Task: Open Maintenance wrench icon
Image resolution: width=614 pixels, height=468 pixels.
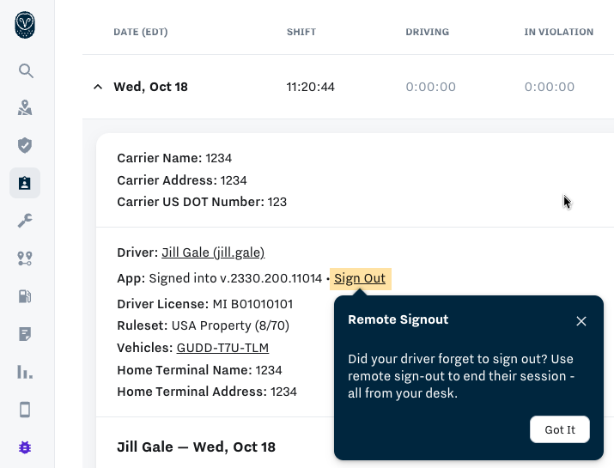Action: pyautogui.click(x=26, y=221)
